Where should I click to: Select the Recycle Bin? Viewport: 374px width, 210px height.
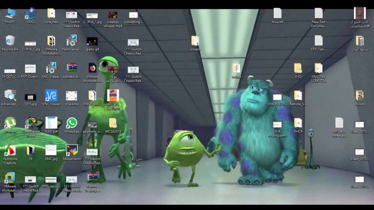click(10, 41)
